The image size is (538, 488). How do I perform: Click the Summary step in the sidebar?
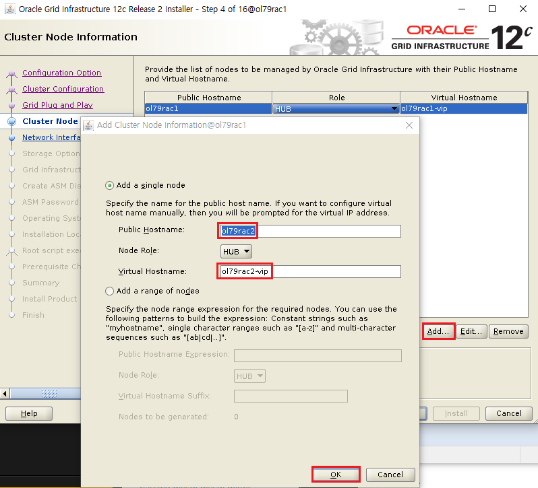[x=41, y=283]
